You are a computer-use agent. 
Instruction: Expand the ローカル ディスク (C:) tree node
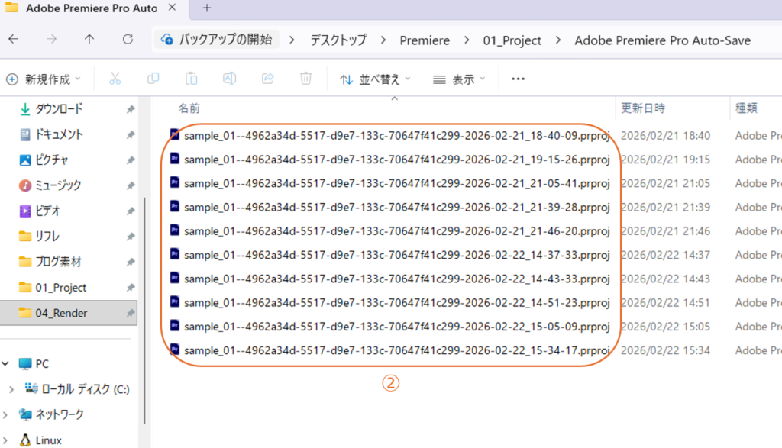coord(10,389)
